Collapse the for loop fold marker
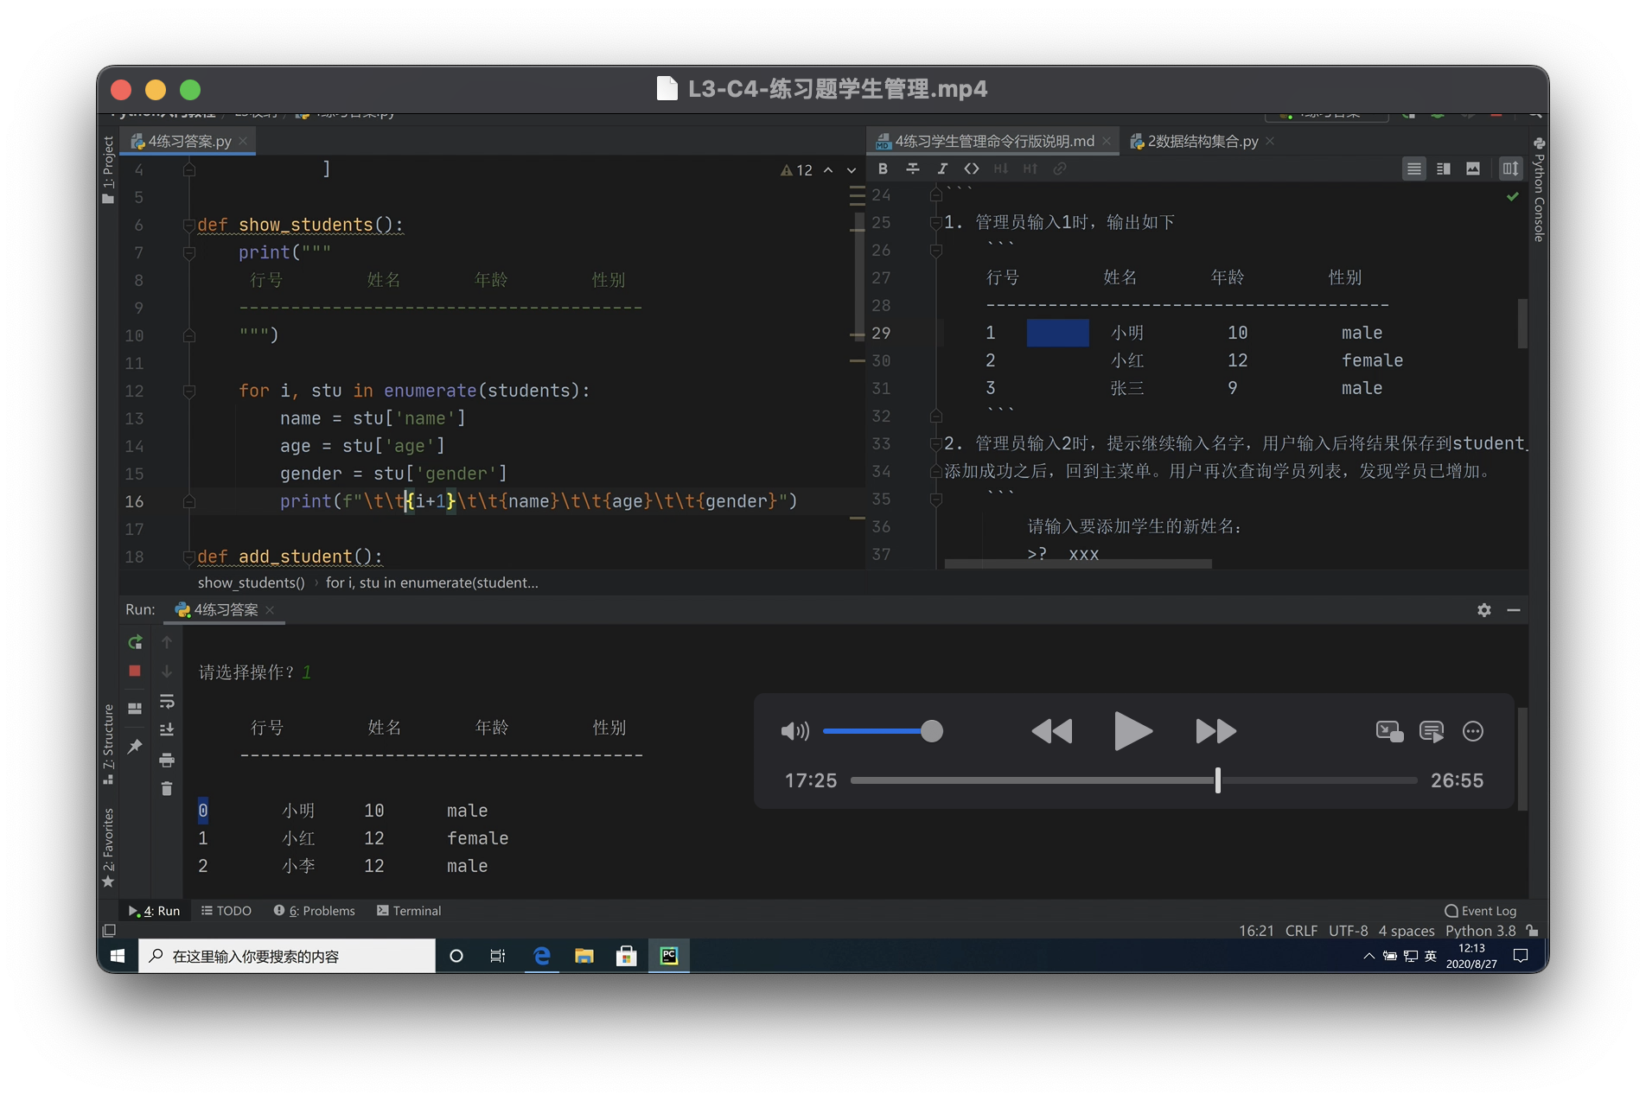The image size is (1646, 1101). tap(189, 391)
